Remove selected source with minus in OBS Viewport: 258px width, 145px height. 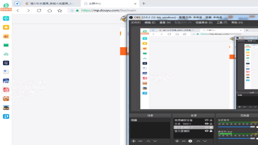184,141
